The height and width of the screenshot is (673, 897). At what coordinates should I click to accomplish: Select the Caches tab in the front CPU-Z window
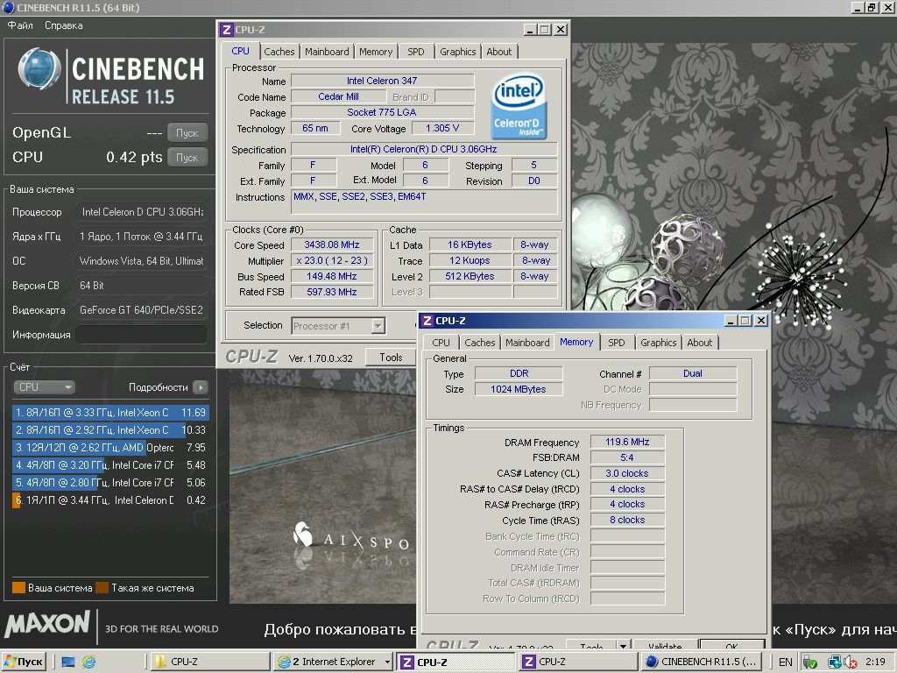click(x=479, y=343)
